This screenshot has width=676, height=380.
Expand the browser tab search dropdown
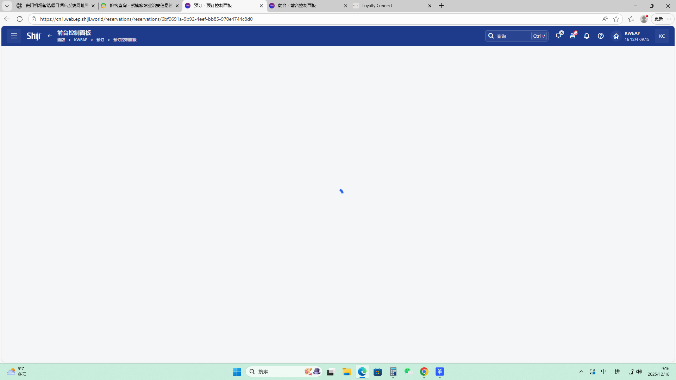click(x=7, y=6)
